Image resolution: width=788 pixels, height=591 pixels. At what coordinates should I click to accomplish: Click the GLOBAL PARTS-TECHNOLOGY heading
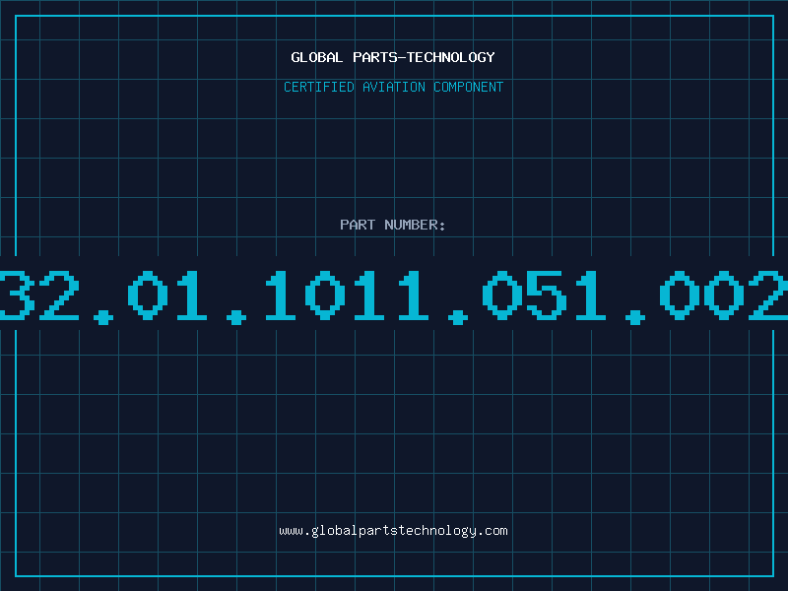pos(393,57)
